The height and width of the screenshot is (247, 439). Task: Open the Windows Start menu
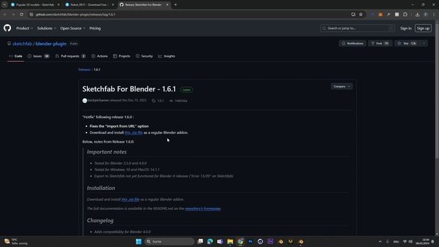[x=139, y=242]
